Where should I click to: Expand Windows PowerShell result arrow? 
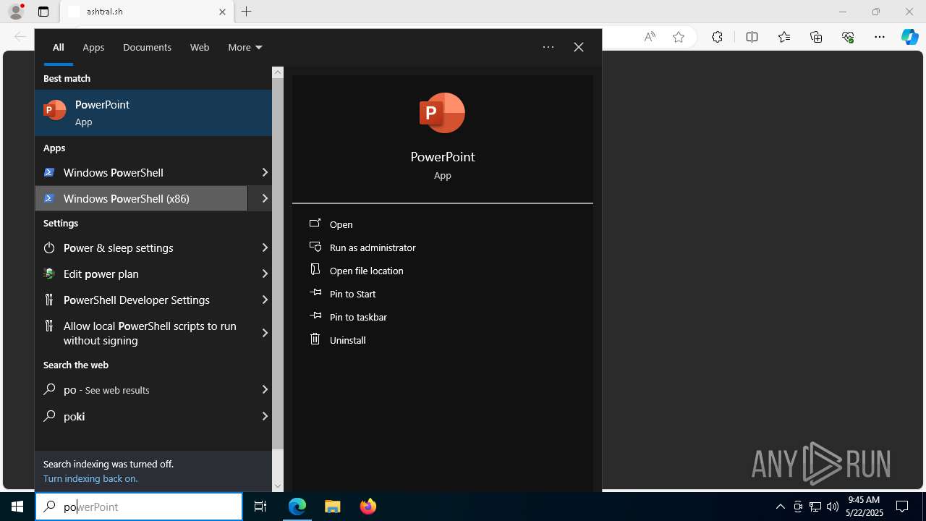(x=265, y=172)
